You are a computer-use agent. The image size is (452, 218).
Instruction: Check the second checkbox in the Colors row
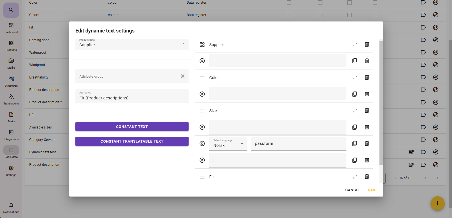(x=320, y=15)
